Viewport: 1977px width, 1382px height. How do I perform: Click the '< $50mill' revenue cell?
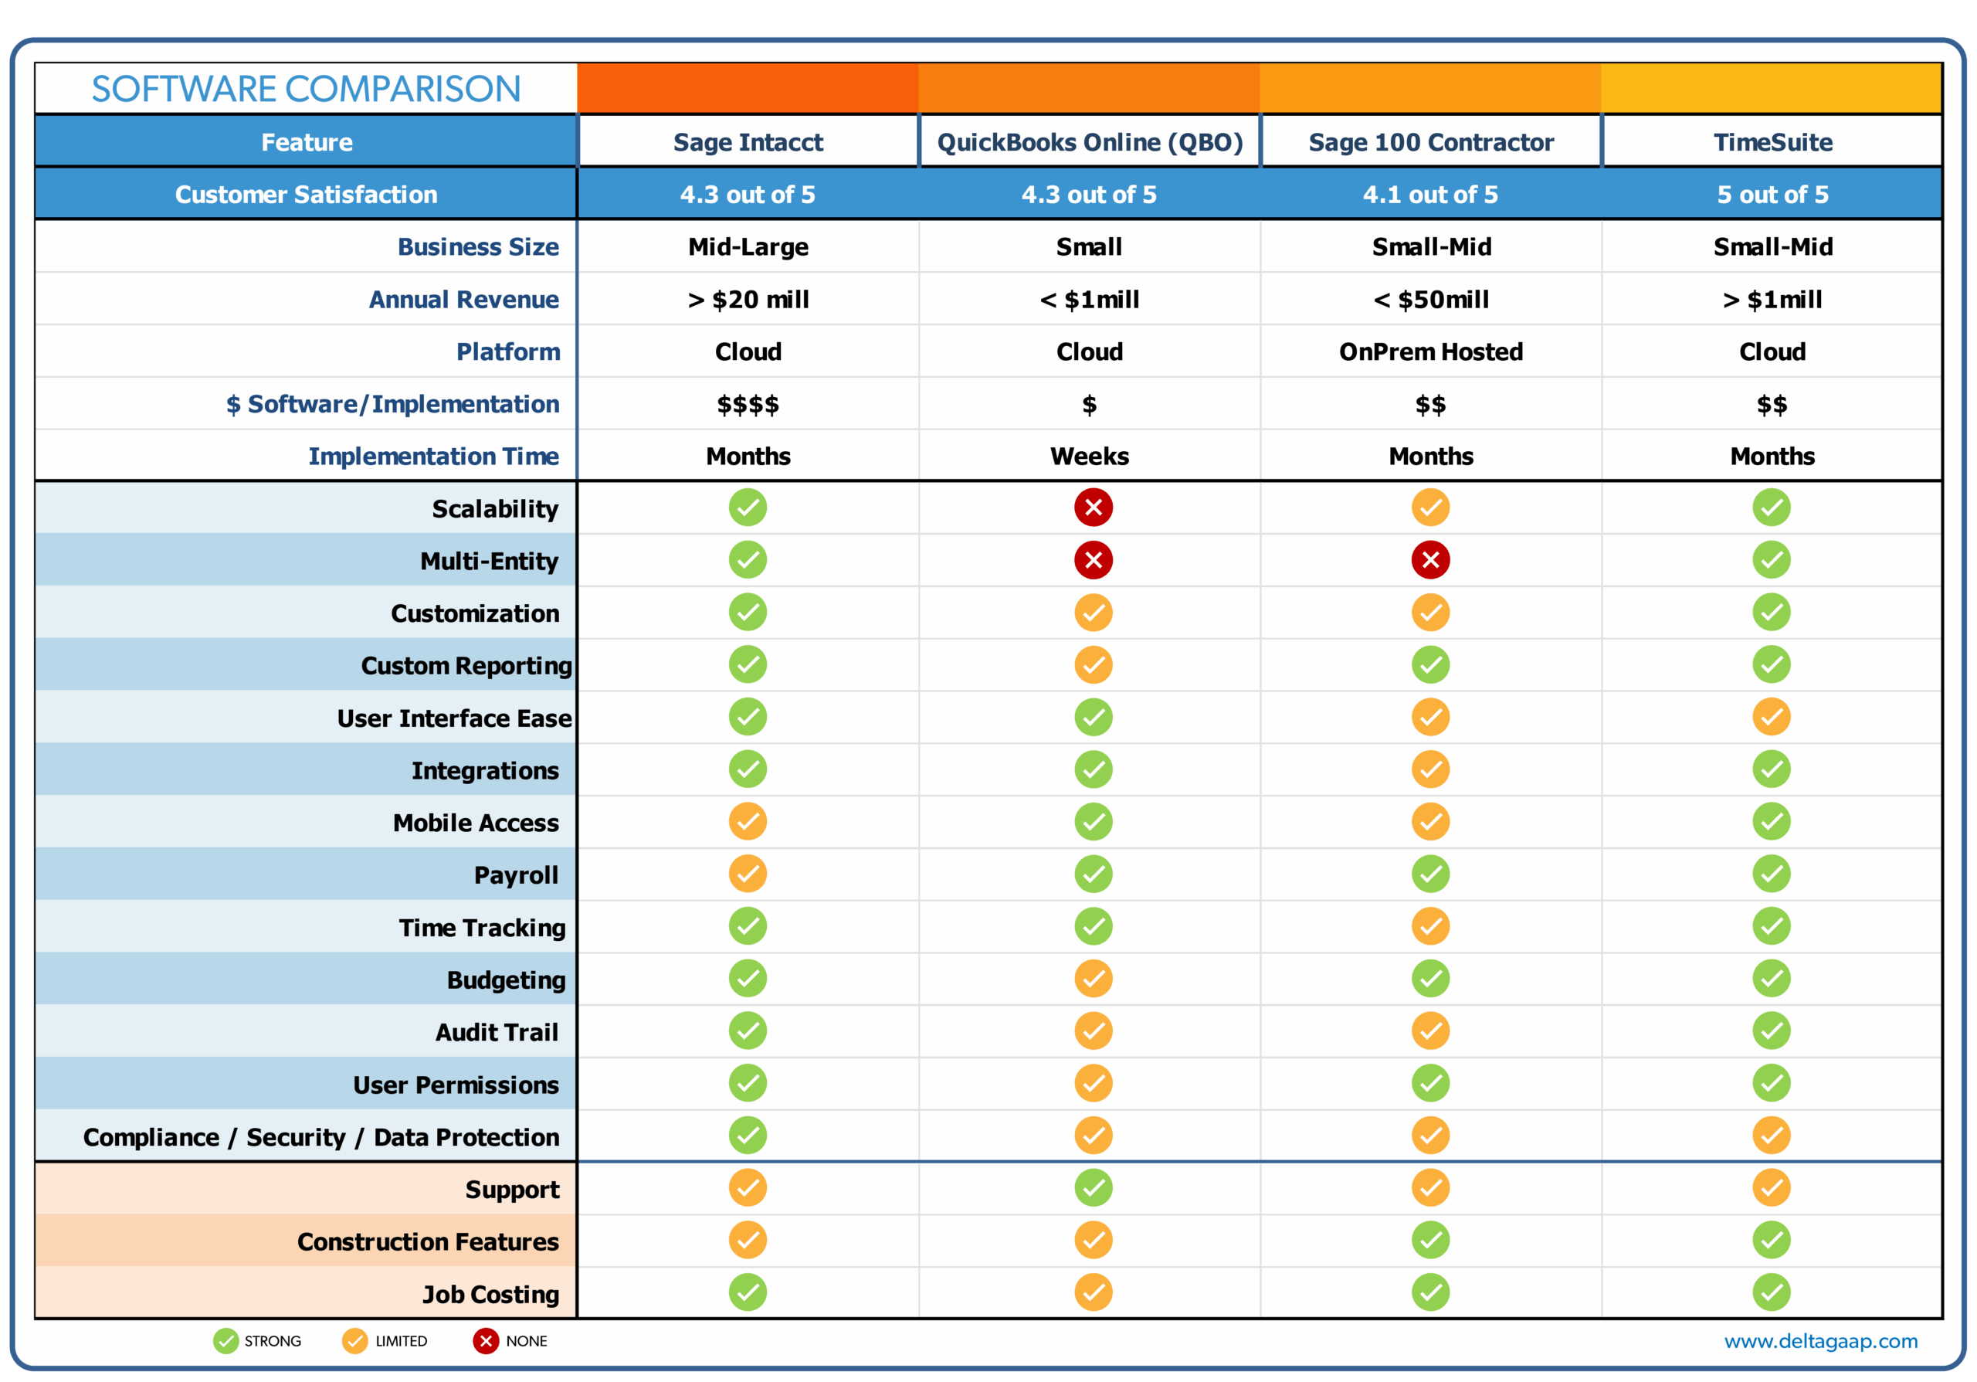coord(1431,300)
